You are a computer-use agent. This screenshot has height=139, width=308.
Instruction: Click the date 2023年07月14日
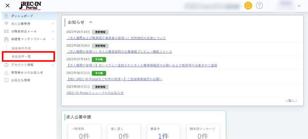[78, 59]
